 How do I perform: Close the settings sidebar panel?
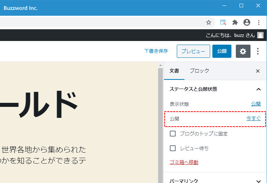pyautogui.click(x=258, y=71)
